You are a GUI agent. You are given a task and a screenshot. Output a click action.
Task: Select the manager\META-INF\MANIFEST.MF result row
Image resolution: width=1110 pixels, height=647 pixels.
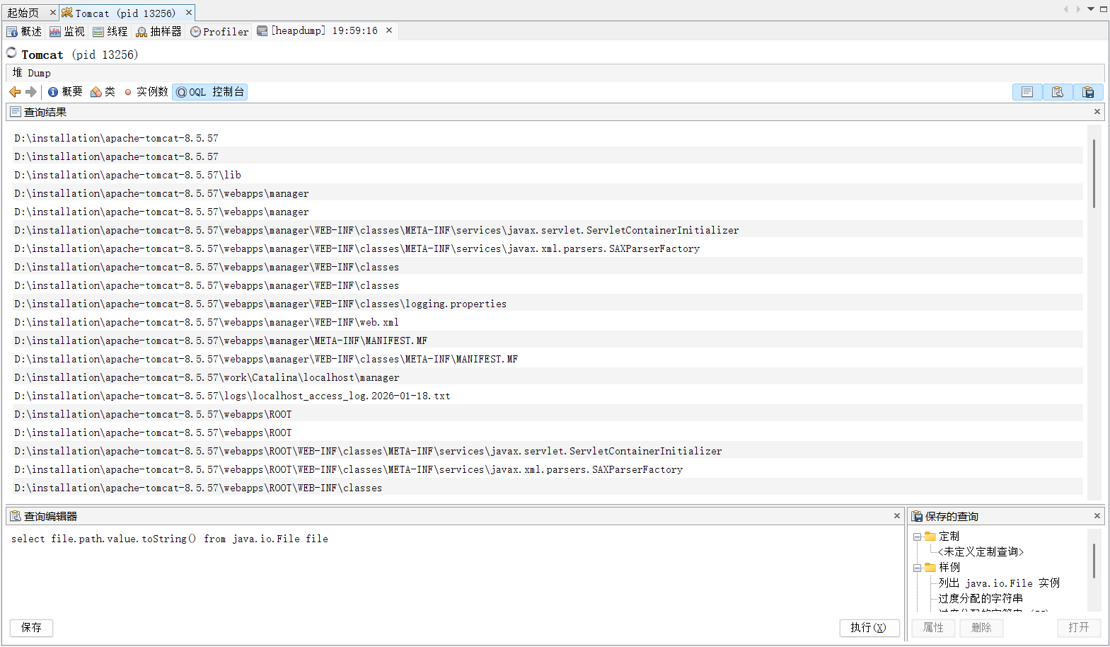coord(548,340)
